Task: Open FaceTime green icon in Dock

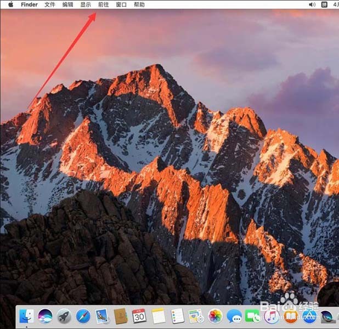Action: click(x=252, y=316)
